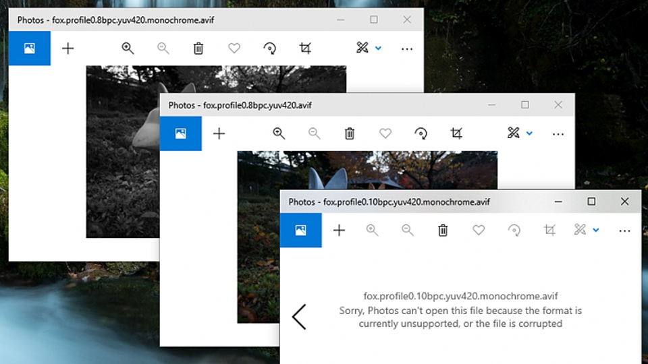648x364 pixels.
Task: Expand Edit & Create dropdown arrow in 10bpc window
Action: [x=596, y=230]
